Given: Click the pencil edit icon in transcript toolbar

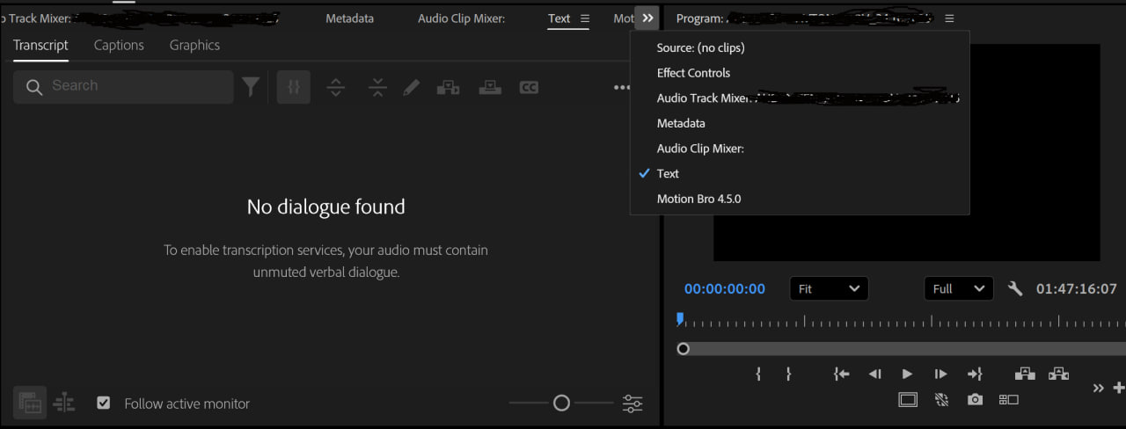Looking at the screenshot, I should [412, 87].
